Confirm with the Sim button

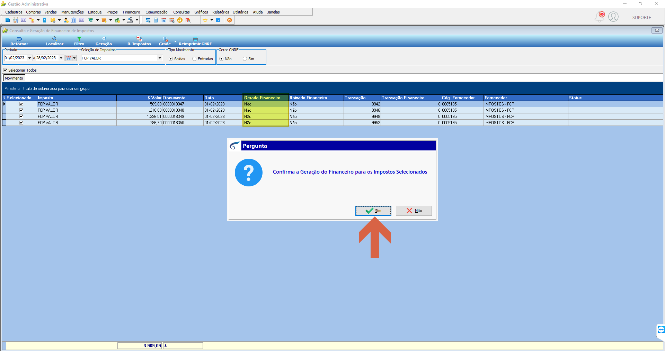(373, 211)
